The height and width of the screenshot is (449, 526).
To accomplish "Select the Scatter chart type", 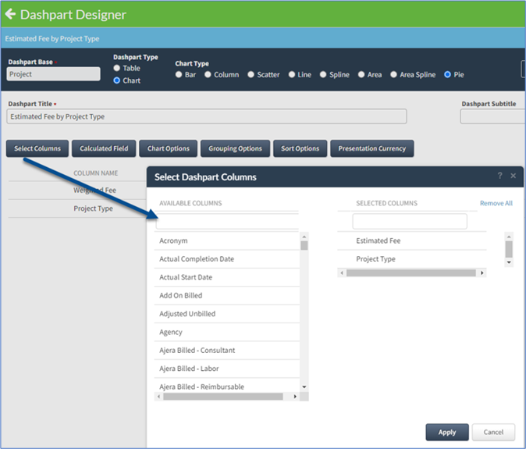I will (251, 75).
